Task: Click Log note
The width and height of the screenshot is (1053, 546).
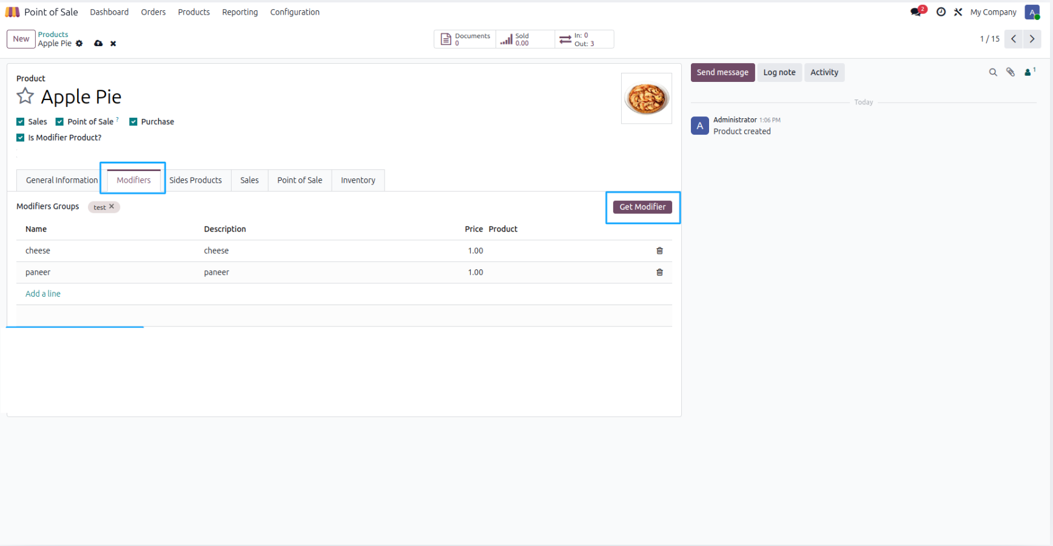Action: pyautogui.click(x=779, y=72)
